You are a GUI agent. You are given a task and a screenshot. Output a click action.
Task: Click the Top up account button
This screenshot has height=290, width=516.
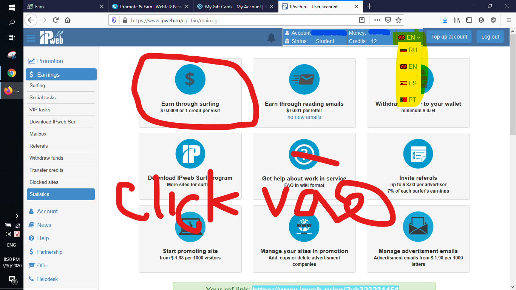click(x=449, y=37)
